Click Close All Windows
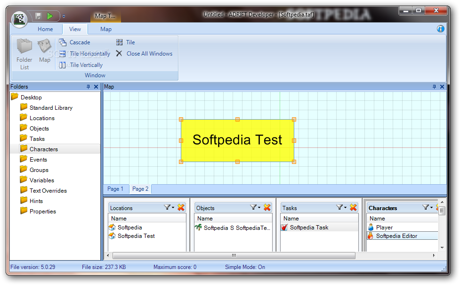Viewport: 460px width, 285px height. pos(144,54)
